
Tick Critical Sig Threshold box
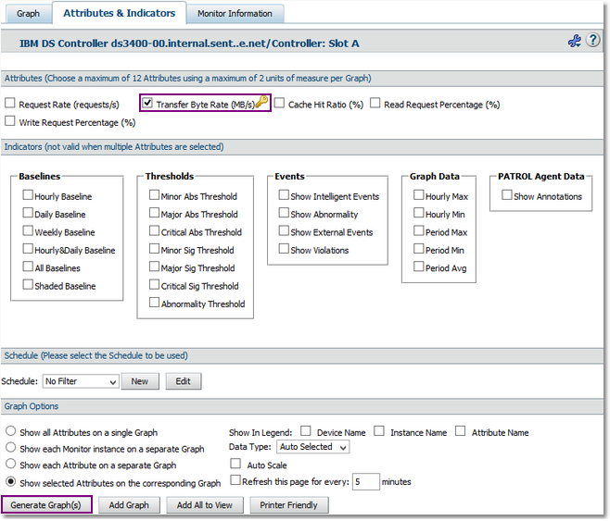click(x=154, y=284)
